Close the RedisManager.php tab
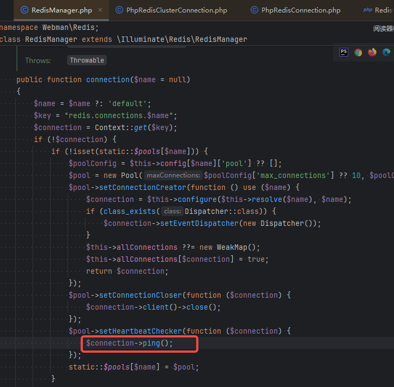 pos(100,10)
